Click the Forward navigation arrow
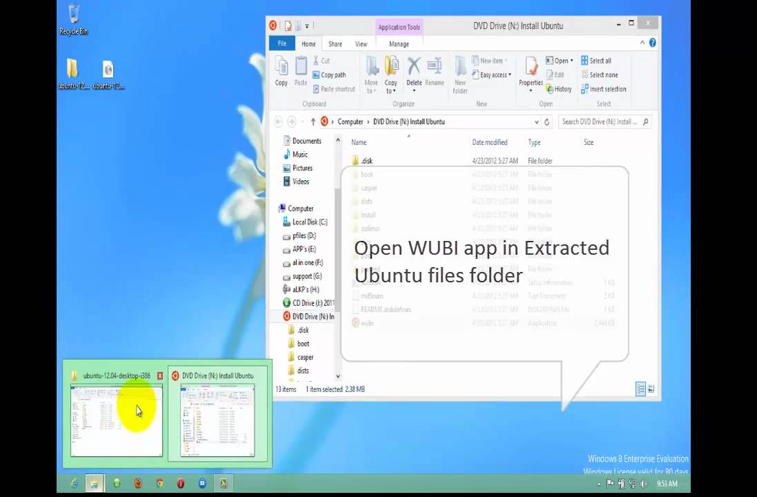This screenshot has width=757, height=497. click(291, 121)
